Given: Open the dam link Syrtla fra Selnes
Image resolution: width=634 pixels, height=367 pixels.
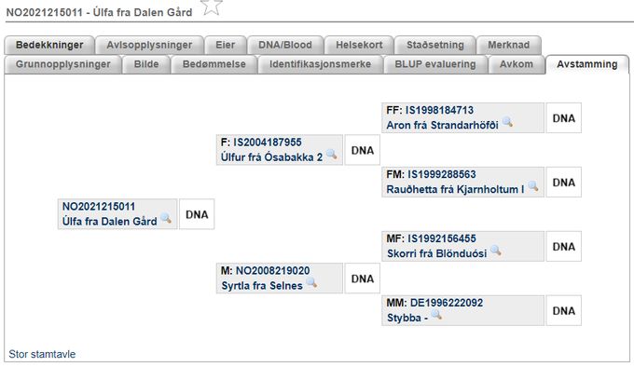Looking at the screenshot, I should (262, 286).
